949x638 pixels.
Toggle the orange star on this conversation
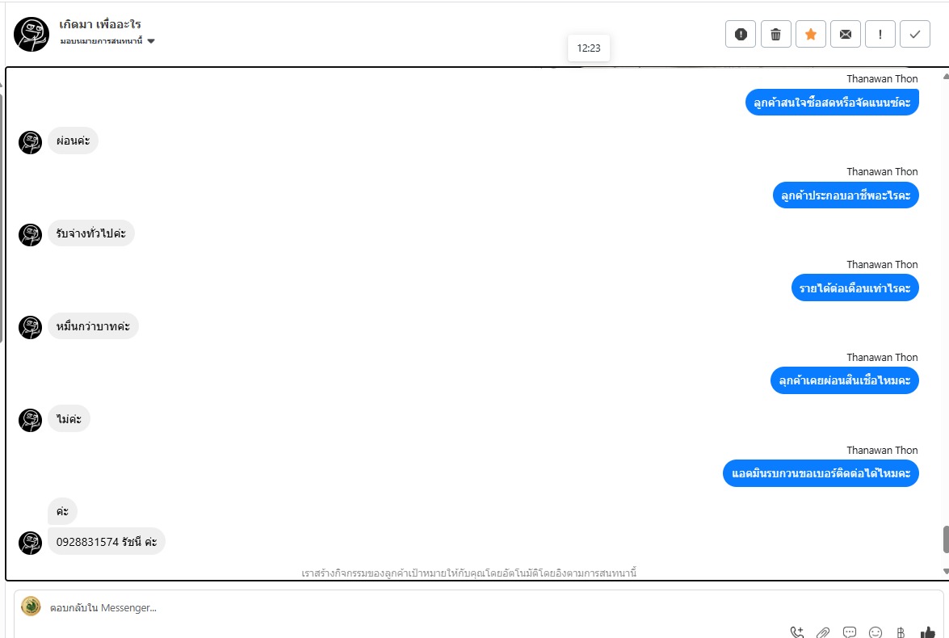[x=811, y=35]
